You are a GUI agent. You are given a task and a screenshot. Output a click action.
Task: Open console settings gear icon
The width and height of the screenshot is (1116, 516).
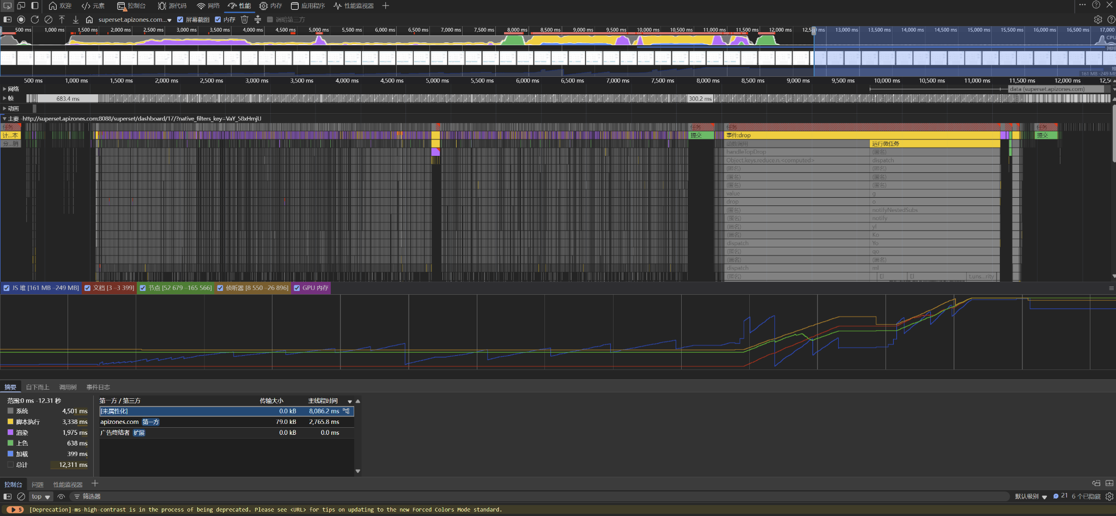1109,496
